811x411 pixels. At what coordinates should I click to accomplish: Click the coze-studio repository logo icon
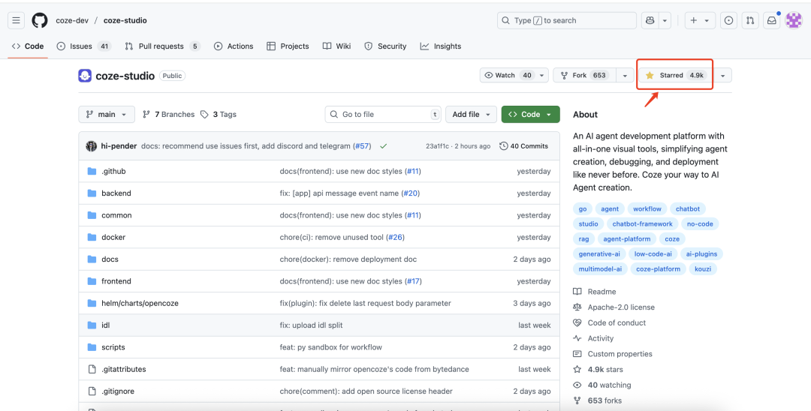(85, 76)
